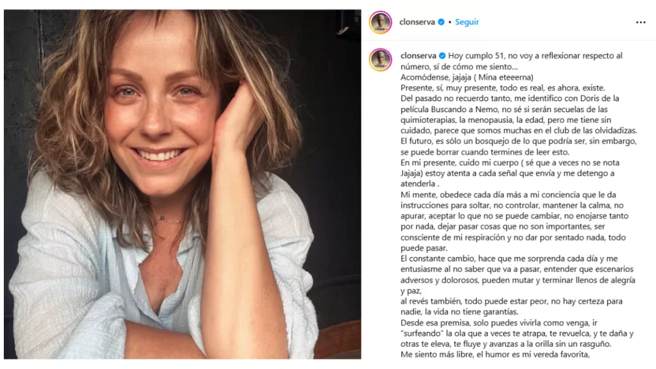Click the clonserva avatar in the post header
The height and width of the screenshot is (369, 656).
(381, 22)
